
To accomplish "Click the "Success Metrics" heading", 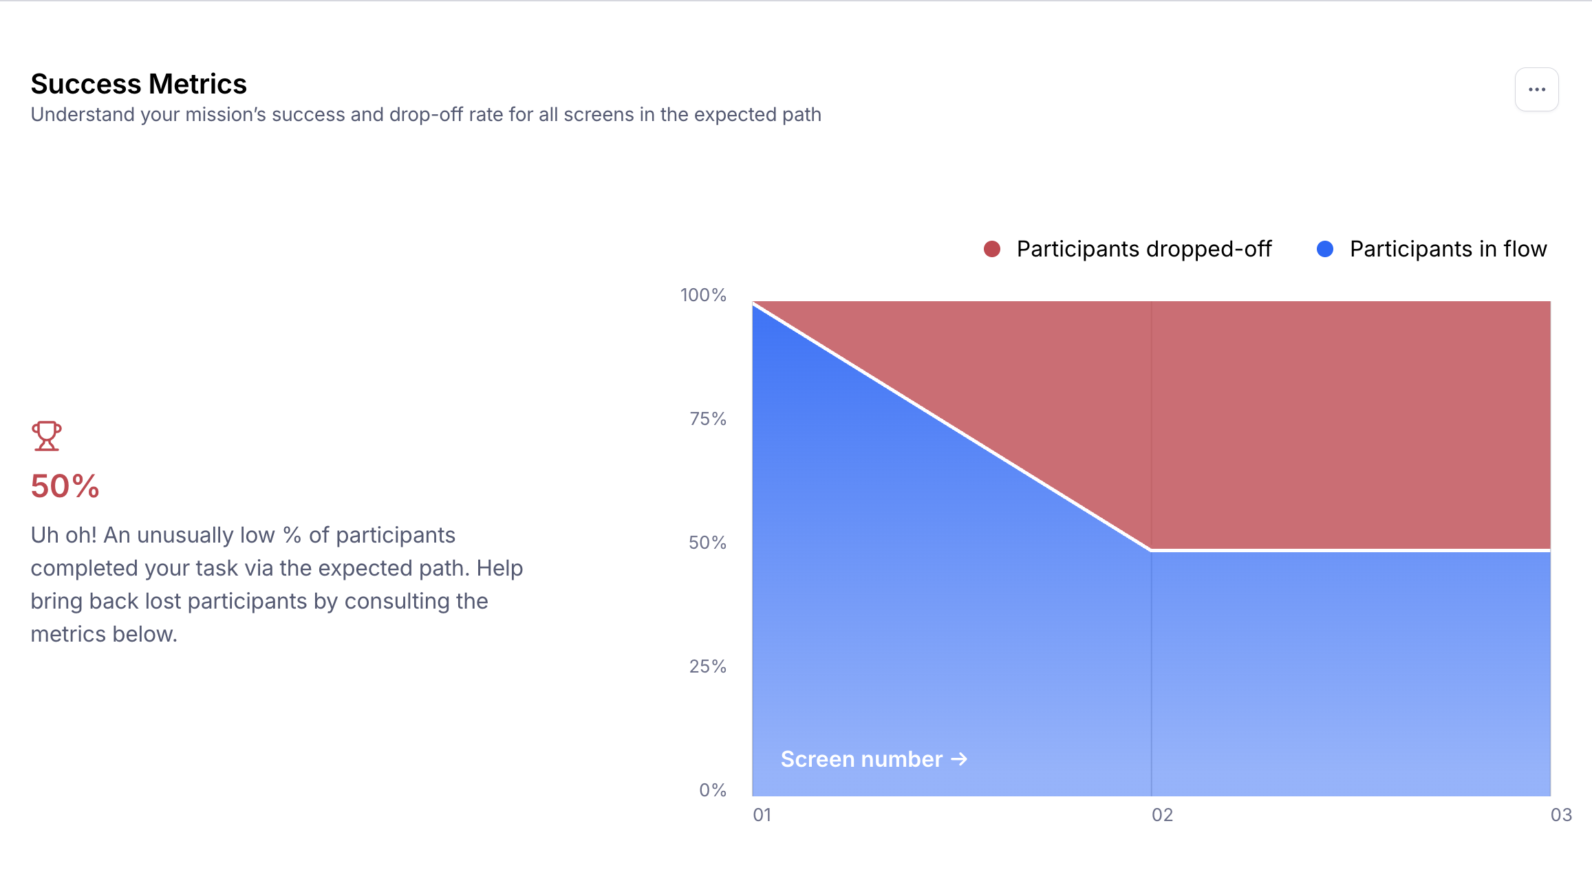I will coord(138,84).
